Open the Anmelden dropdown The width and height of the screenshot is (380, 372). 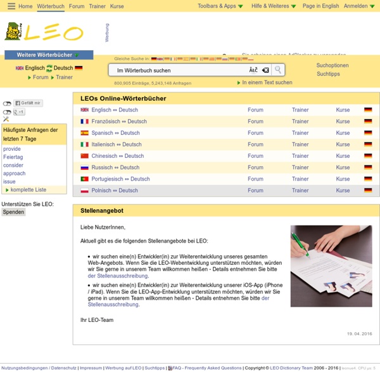point(359,6)
